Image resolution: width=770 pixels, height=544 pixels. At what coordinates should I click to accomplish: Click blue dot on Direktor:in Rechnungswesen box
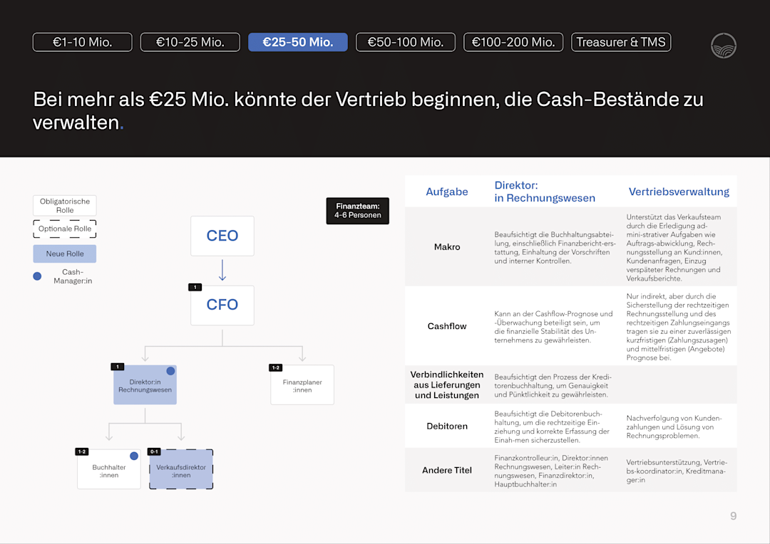tap(170, 371)
